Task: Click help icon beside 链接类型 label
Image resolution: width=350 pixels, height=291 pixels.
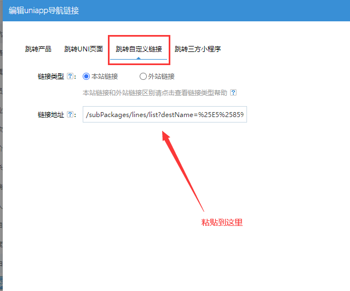Action: [70, 77]
